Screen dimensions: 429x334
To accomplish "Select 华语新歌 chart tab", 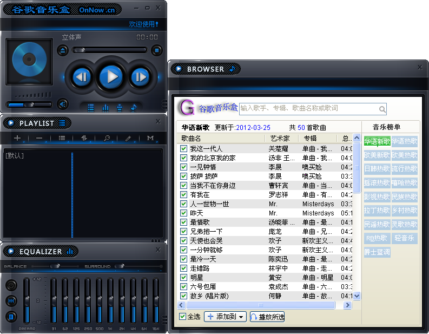I will pyautogui.click(x=377, y=141).
